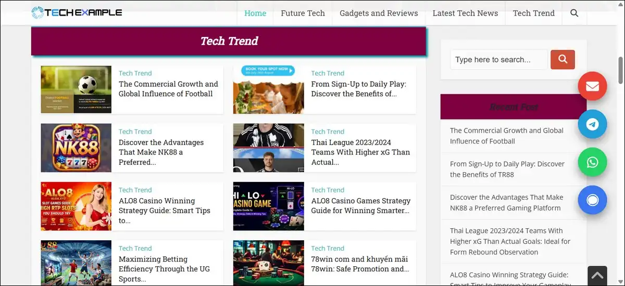Click Tech Trend tag above football article
The image size is (625, 286).
[135, 73]
